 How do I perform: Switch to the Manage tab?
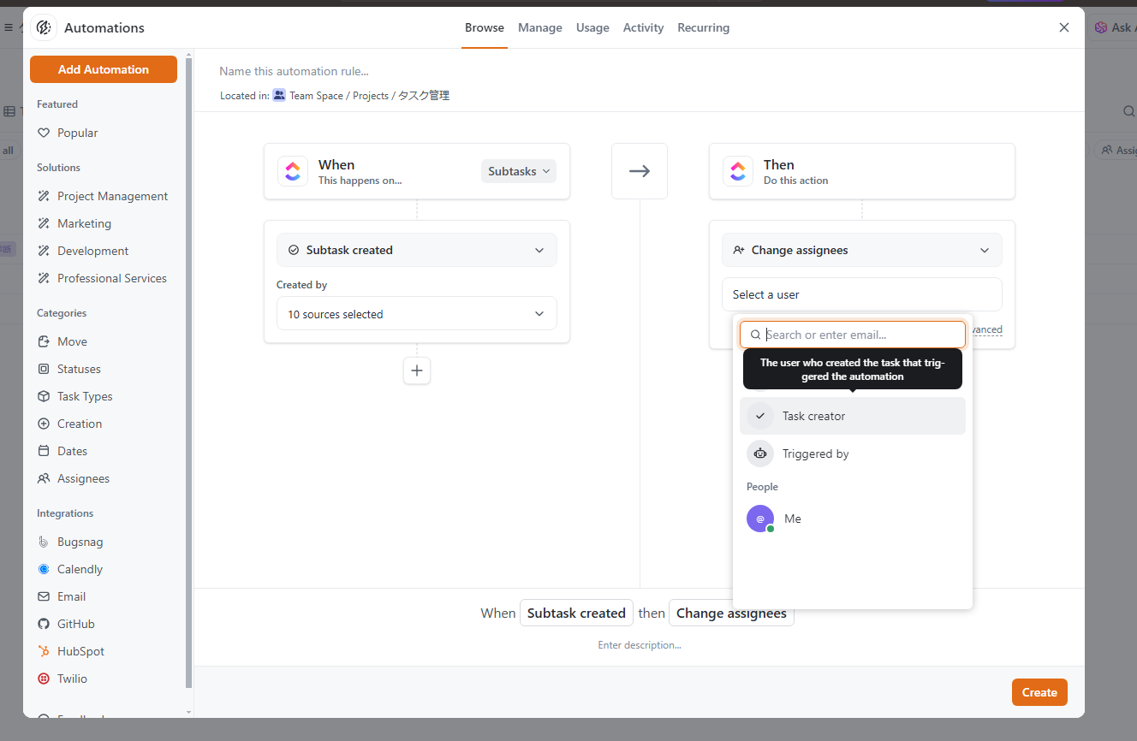click(x=540, y=27)
